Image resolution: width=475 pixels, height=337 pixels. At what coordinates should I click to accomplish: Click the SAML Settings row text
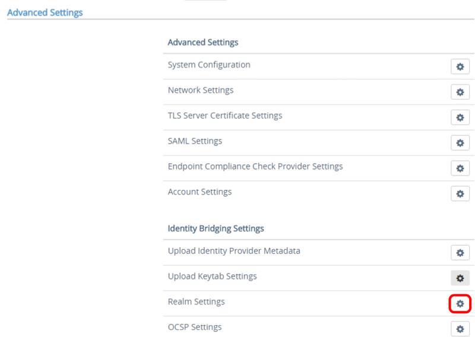195,141
